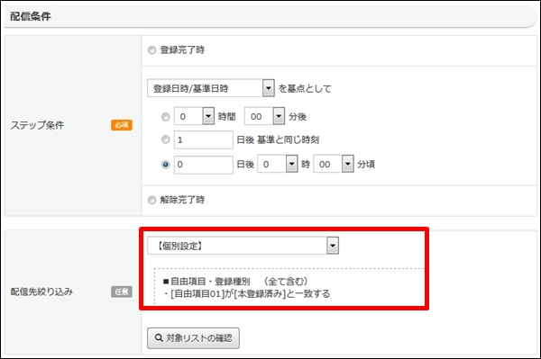Image resolution: width=541 pixels, height=359 pixels.
Task: Click the magnifier icon on 対象リストの確認
Action: coord(159,338)
